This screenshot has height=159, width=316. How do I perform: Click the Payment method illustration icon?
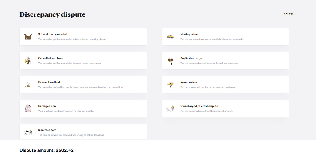[28, 84]
